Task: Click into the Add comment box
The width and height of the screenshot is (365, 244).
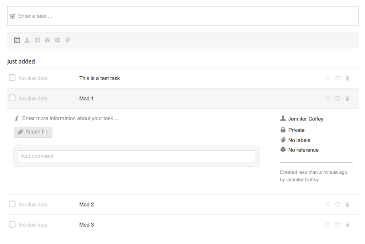Action: tap(136, 156)
